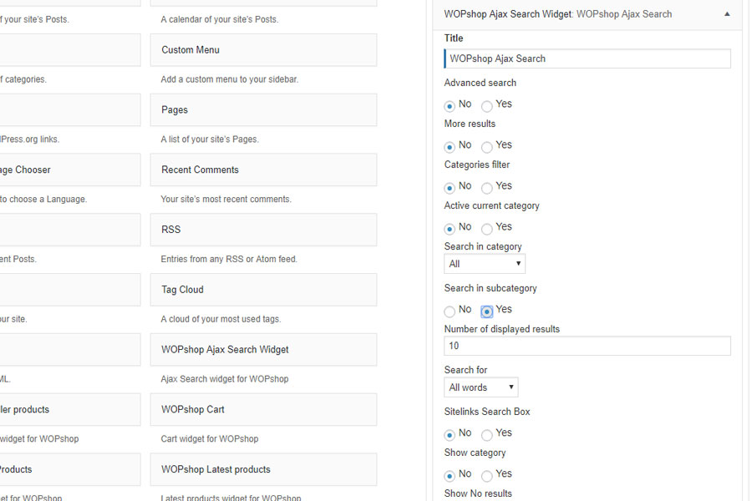
Task: Select Yes for Sitelinks Search Box
Action: (487, 435)
